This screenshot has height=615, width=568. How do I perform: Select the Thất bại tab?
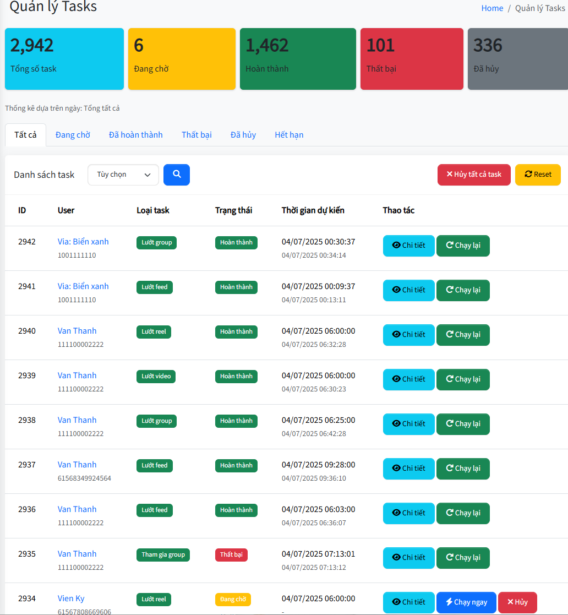[196, 135]
